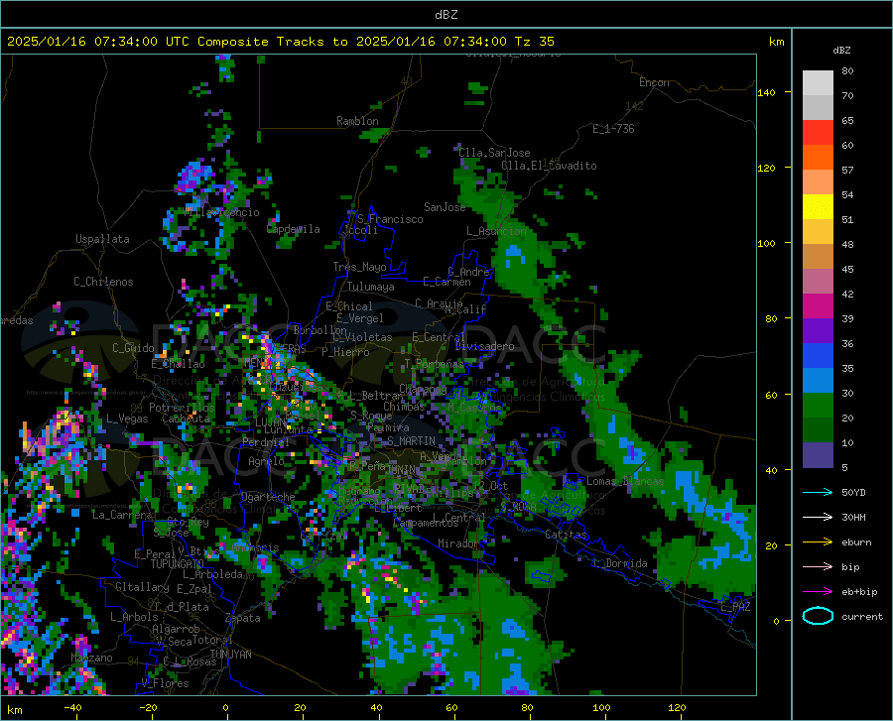893x721 pixels.
Task: Pick the red swatch between 65 and 60 dBZ
Action: tap(818, 133)
